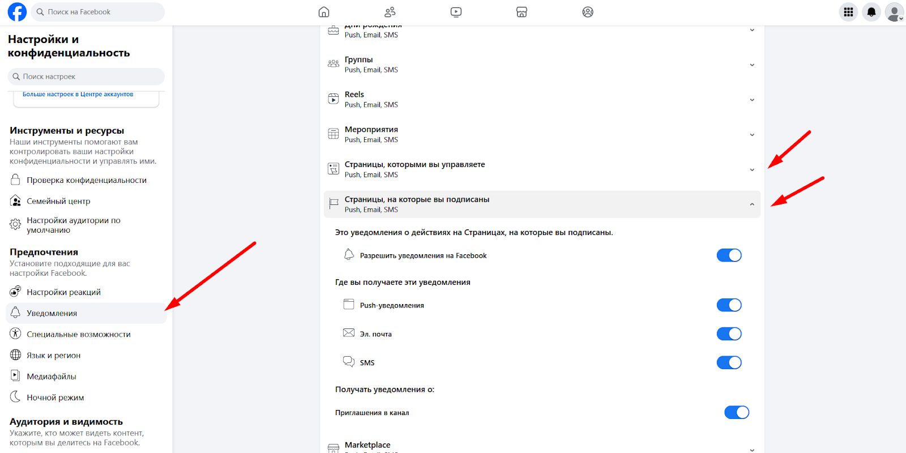
Task: Click the Мероприятия calendar icon
Action: [x=334, y=134]
